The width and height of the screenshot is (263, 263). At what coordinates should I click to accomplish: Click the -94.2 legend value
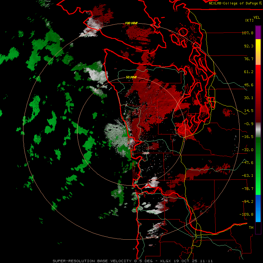pyautogui.click(x=248, y=202)
